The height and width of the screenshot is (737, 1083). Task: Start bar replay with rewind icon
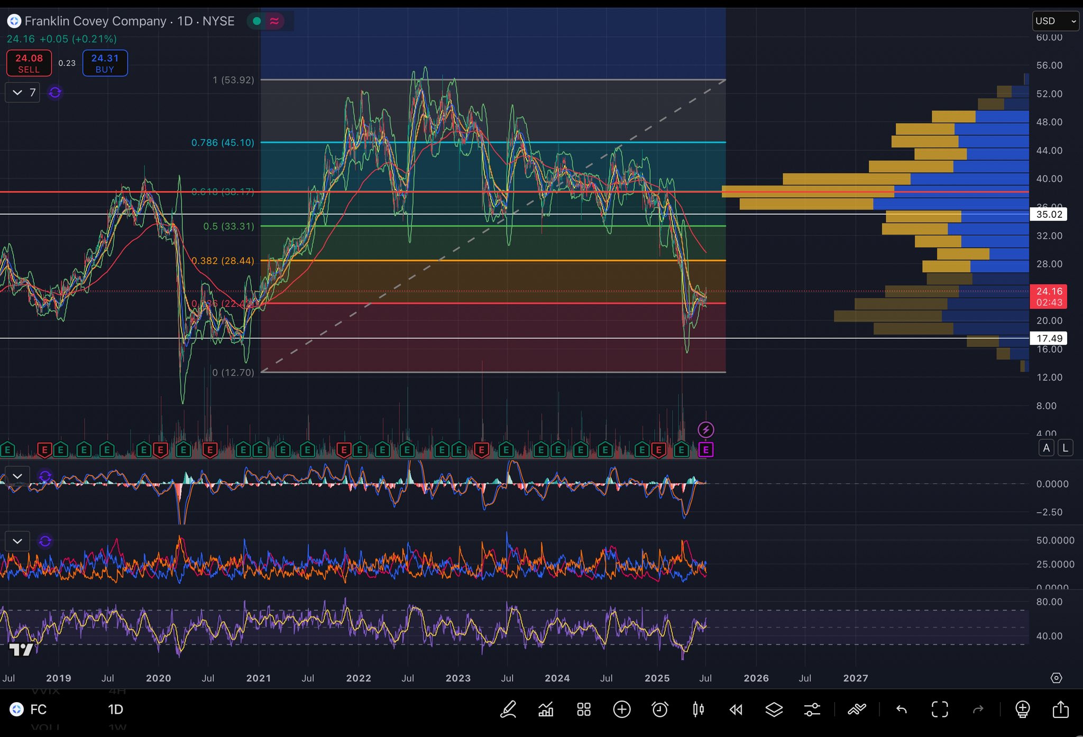tap(736, 710)
